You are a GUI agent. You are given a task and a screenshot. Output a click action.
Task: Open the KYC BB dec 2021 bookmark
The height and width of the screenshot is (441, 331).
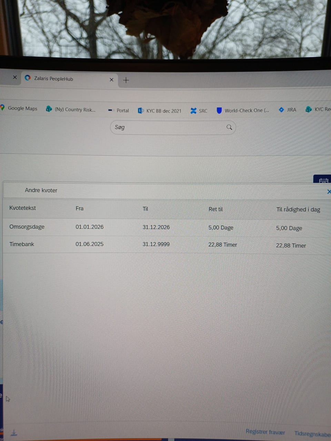click(x=160, y=111)
